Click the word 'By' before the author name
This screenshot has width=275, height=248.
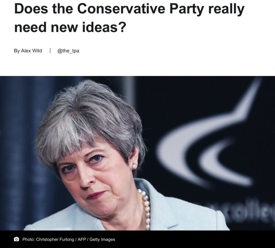point(17,51)
